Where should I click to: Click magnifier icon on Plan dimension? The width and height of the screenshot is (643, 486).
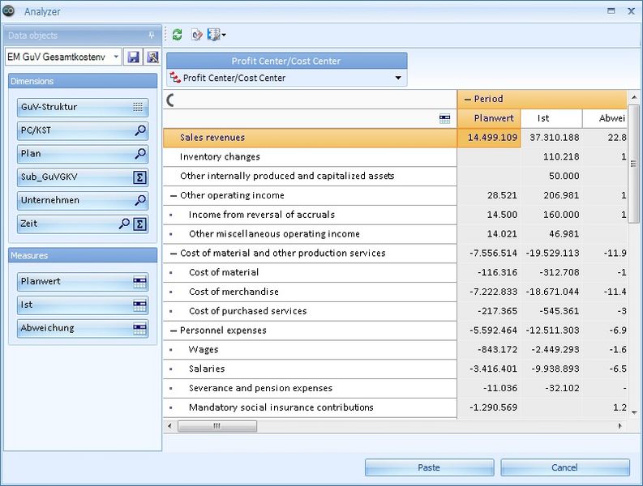139,154
